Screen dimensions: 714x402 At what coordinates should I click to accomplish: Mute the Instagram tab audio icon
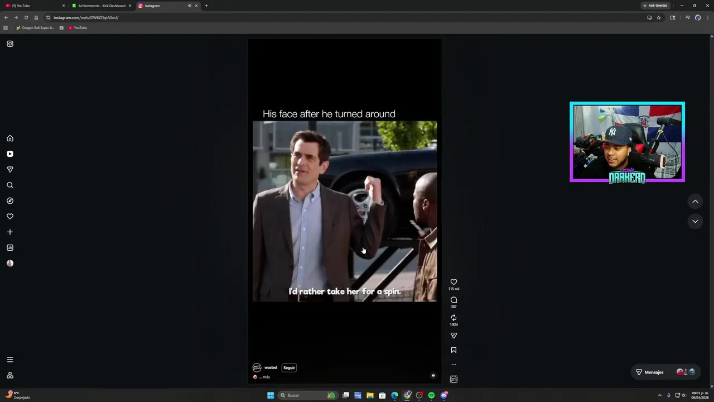click(189, 6)
